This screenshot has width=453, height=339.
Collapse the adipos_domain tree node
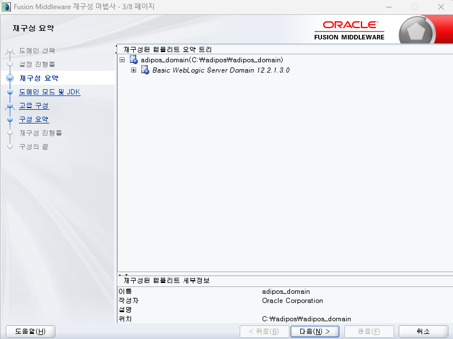[x=122, y=60]
